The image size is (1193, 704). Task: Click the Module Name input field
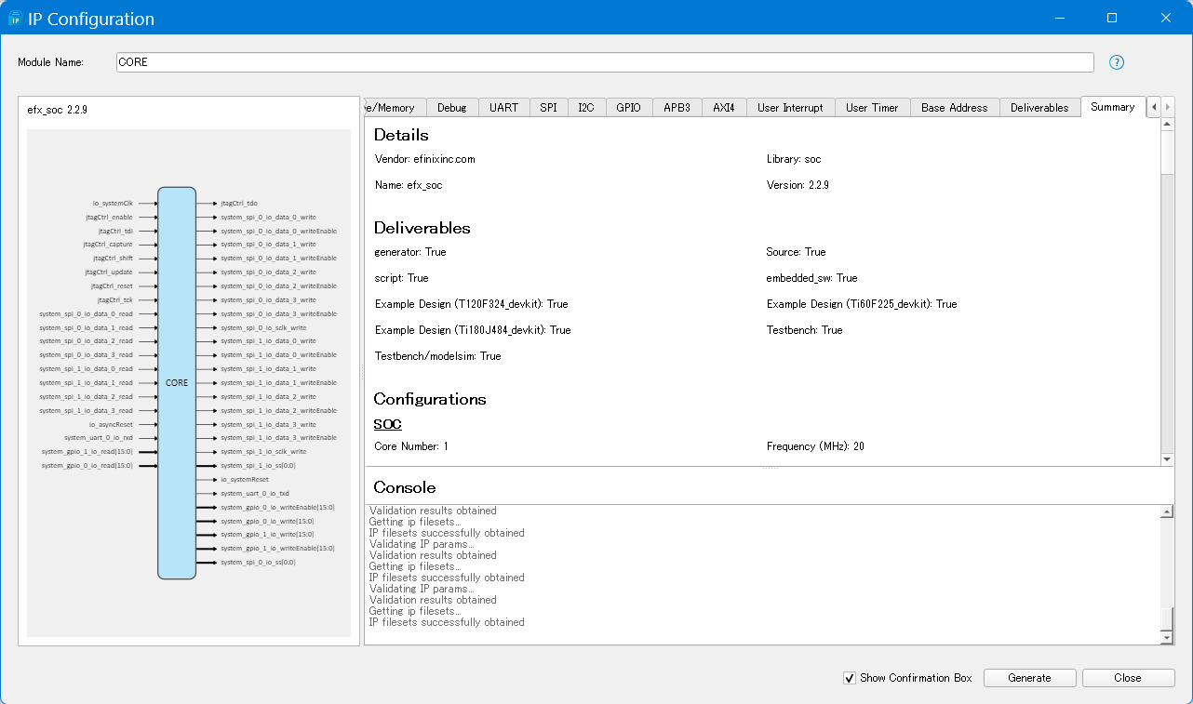click(605, 62)
